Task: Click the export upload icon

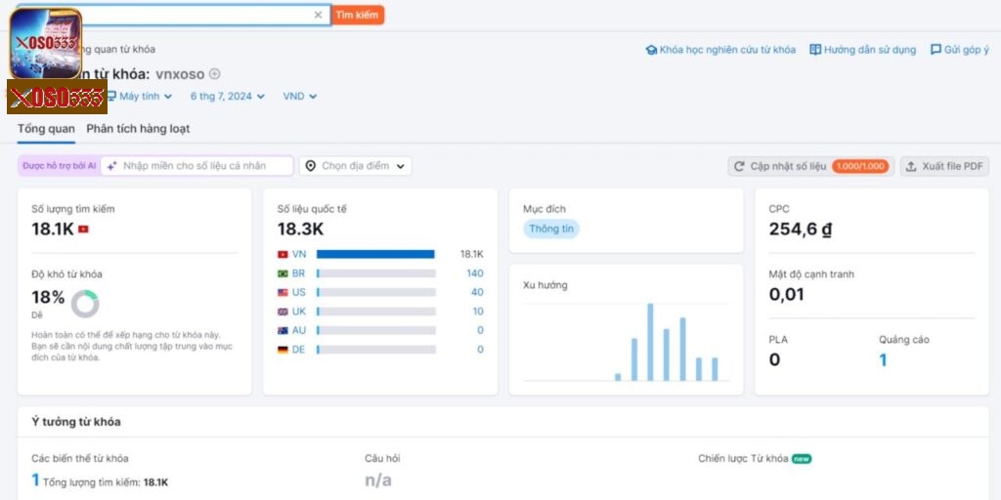Action: click(x=911, y=166)
